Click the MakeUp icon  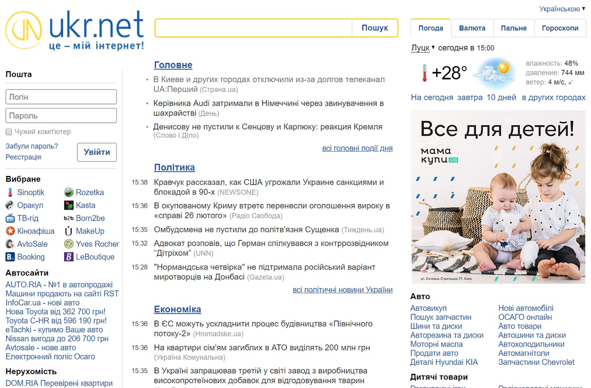69,231
